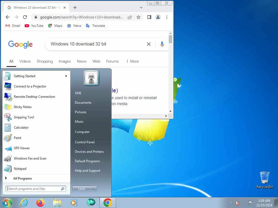278x208 pixels.
Task: Open Chrome profile avatar
Action: (x=158, y=17)
